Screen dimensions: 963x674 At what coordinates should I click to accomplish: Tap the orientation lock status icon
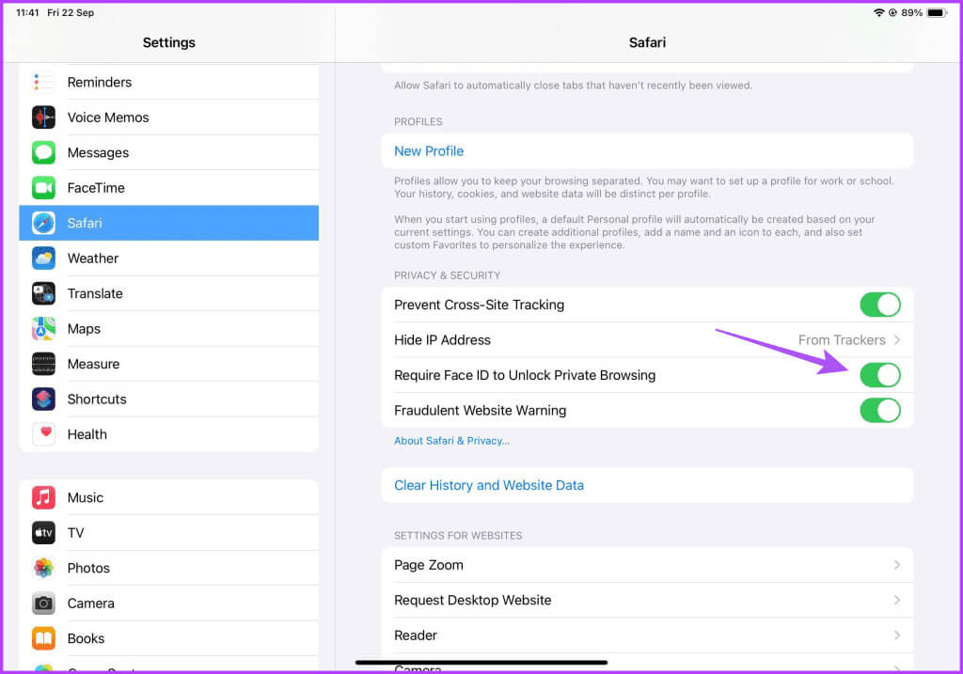[x=892, y=12]
